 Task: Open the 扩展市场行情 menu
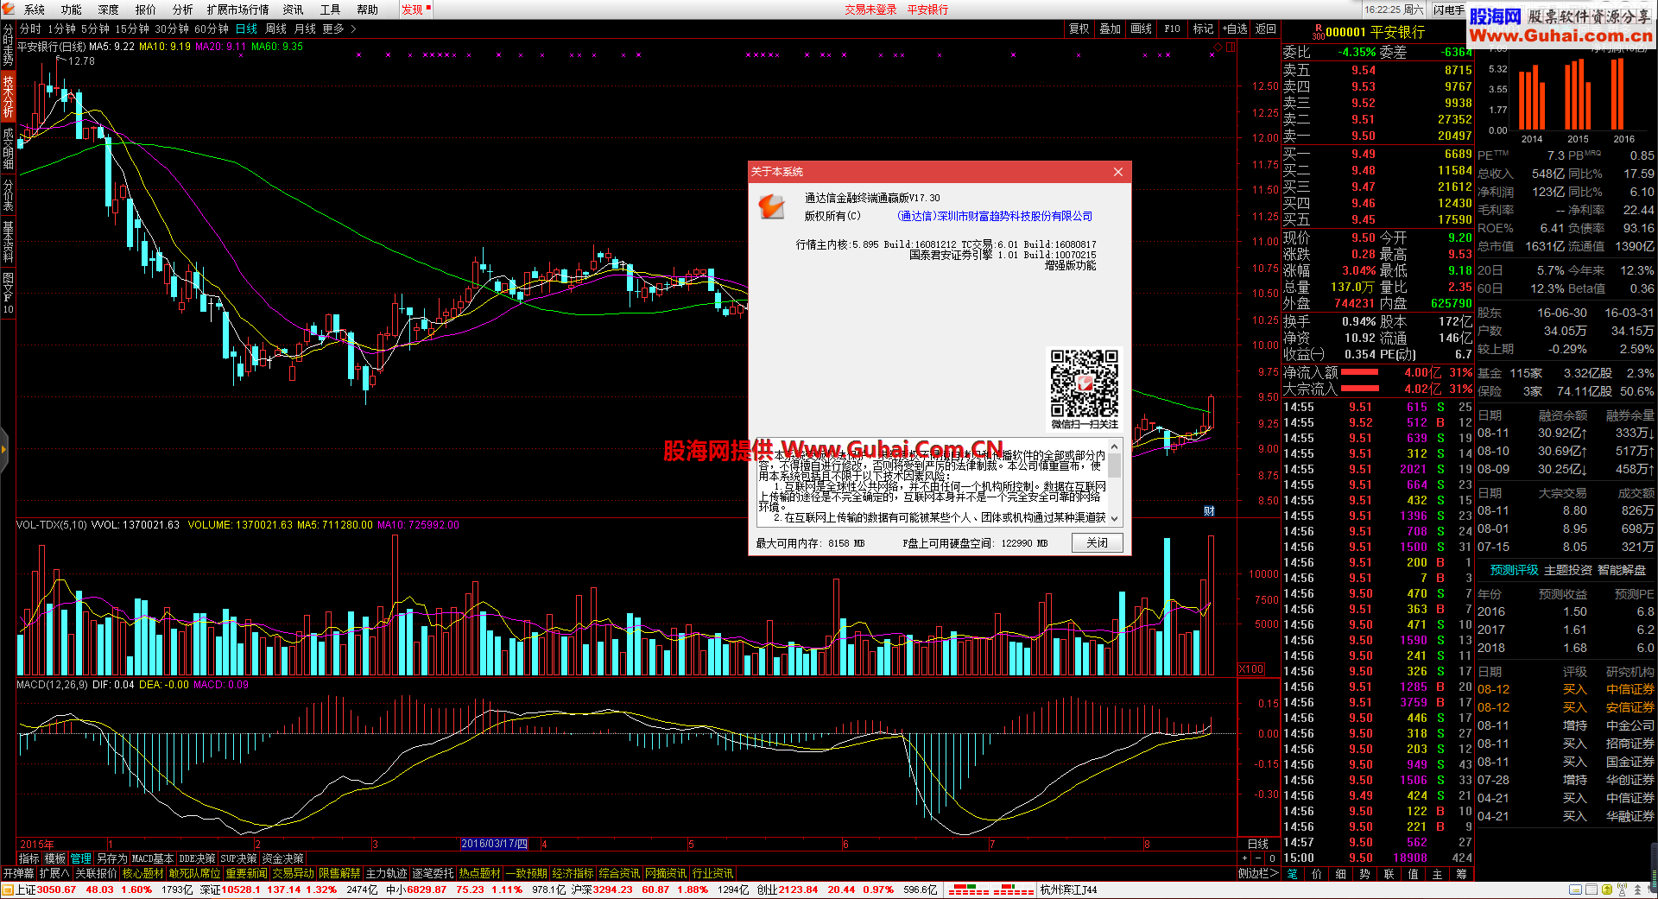pyautogui.click(x=238, y=9)
